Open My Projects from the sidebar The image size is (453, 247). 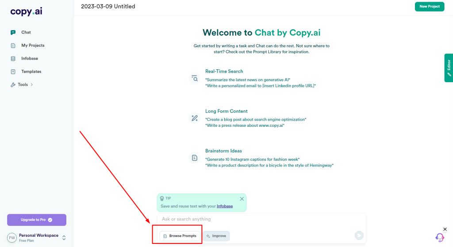point(33,46)
